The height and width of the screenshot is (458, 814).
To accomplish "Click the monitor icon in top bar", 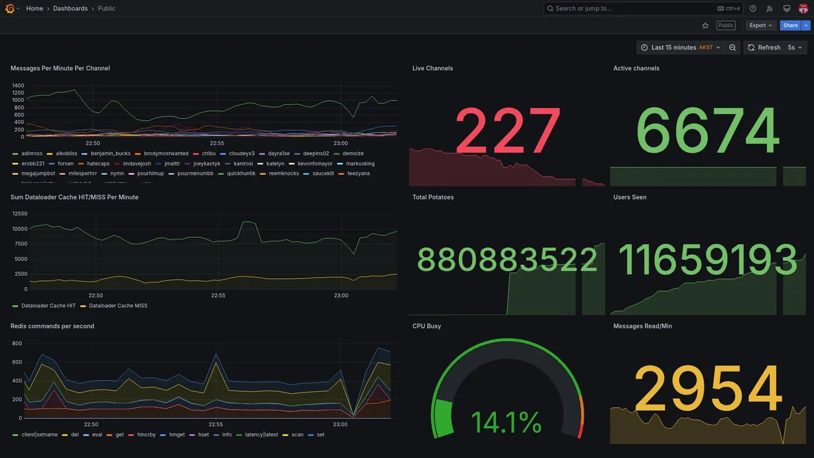I will click(x=787, y=8).
